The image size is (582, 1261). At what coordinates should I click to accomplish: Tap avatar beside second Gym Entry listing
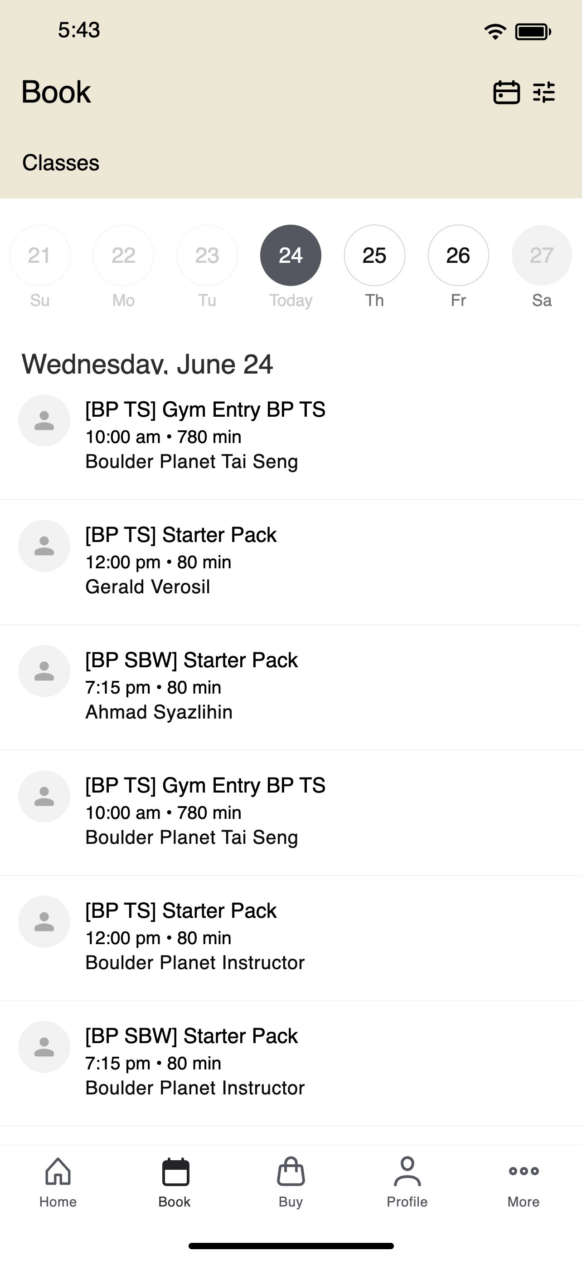[x=44, y=797]
